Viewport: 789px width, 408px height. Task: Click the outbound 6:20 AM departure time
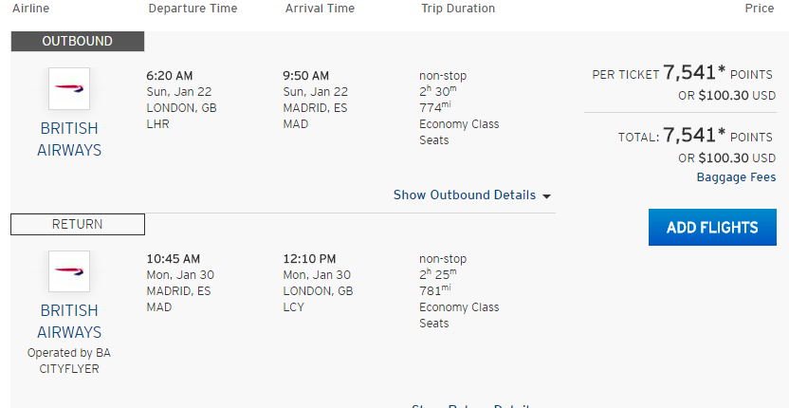170,76
